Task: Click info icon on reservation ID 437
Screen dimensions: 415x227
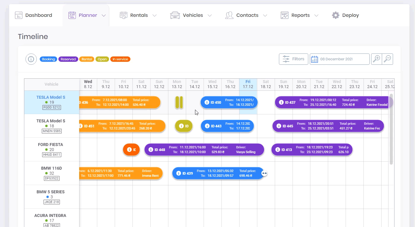Action: click(281, 103)
